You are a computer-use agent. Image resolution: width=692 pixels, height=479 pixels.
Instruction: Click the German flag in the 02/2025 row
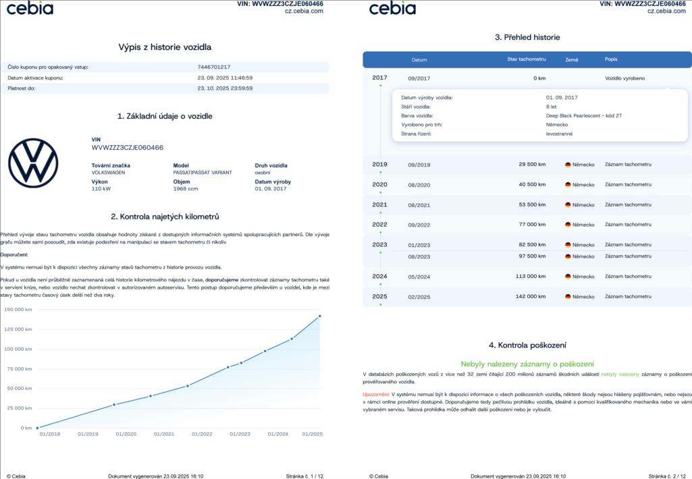coord(568,297)
